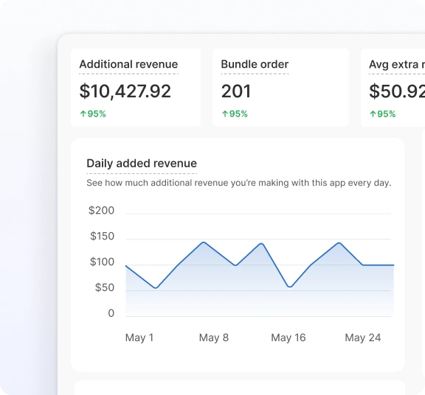Click the 95% increase under Bundle order
This screenshot has width=425, height=395.
[x=238, y=113]
